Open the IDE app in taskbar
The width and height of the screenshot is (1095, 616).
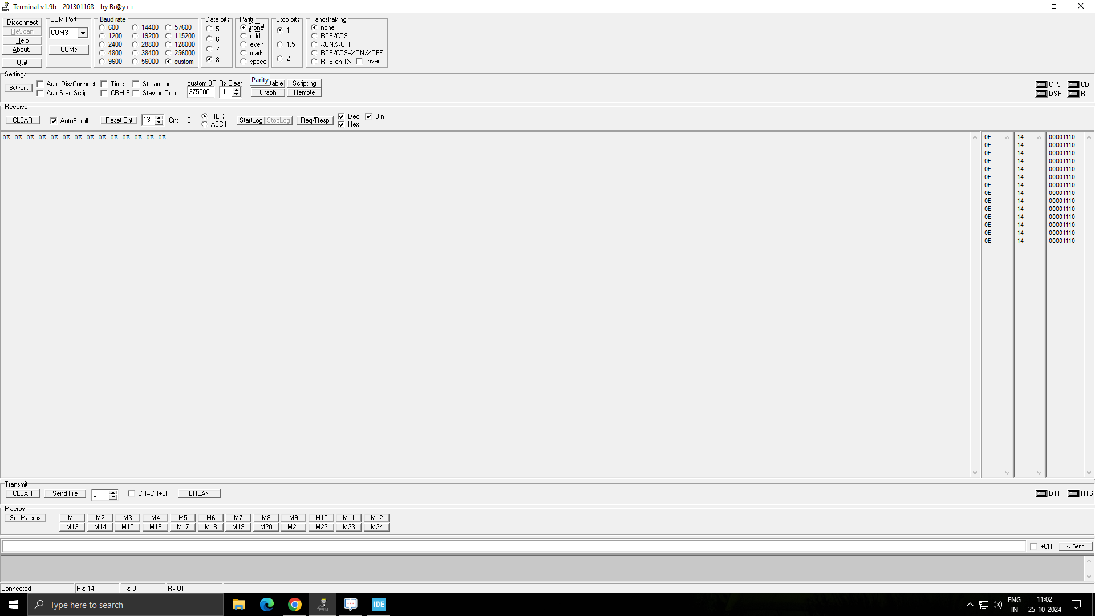378,605
